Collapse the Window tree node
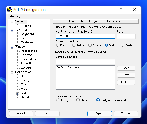The height and width of the screenshot is (124, 147). point(12,47)
